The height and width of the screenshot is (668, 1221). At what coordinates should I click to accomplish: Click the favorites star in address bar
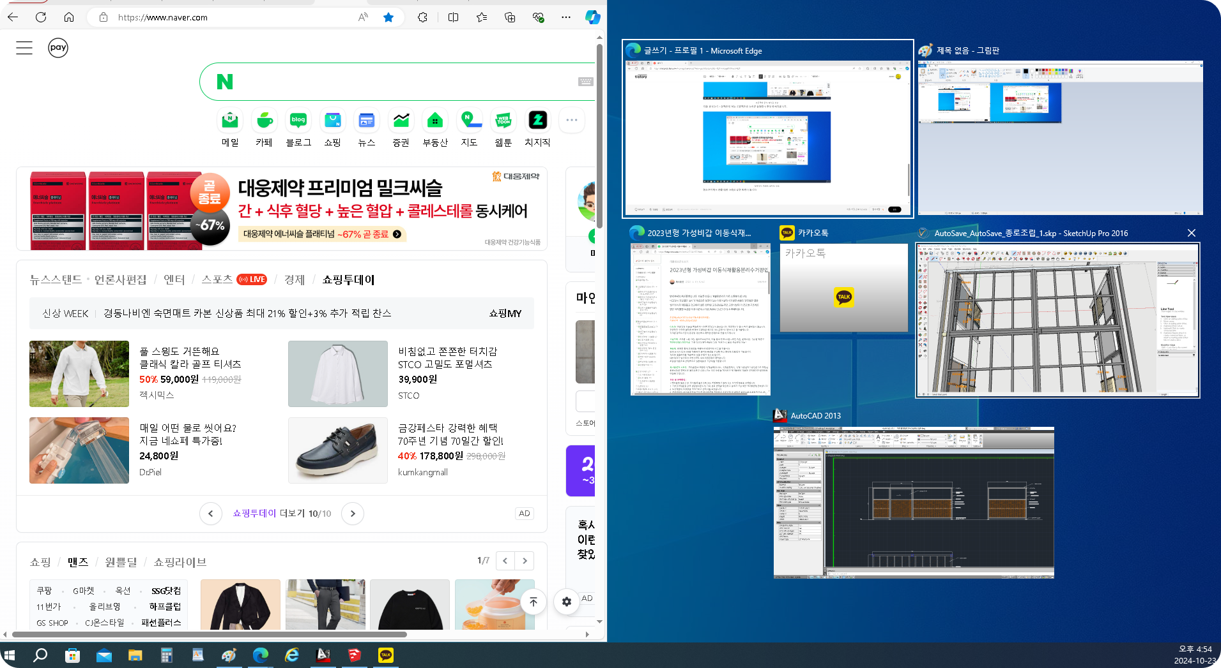tap(388, 17)
